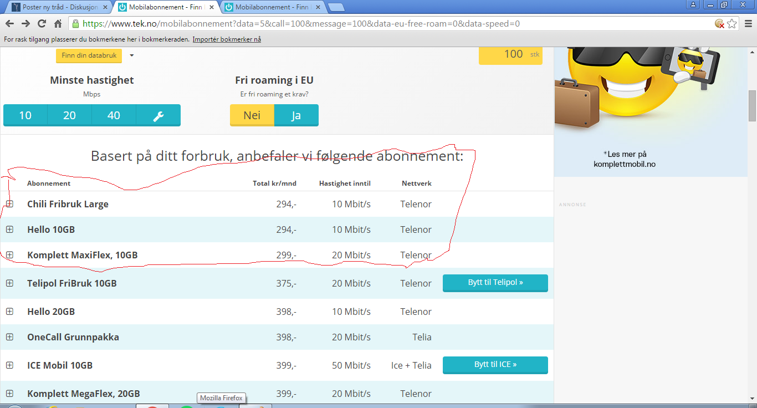This screenshot has width=757, height=408.
Task: Expand the Hello 10GB row
Action: (9, 229)
